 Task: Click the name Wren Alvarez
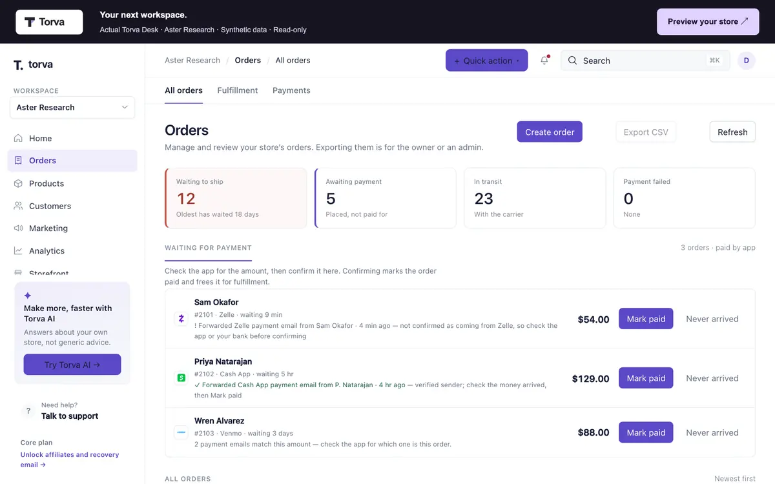220,421
